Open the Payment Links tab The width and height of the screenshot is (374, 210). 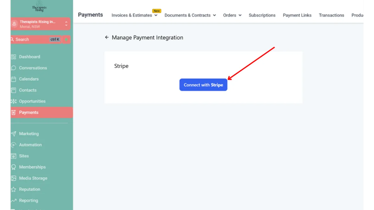pyautogui.click(x=297, y=15)
